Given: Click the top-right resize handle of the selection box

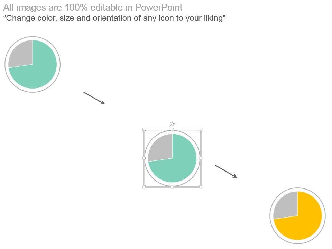Looking at the screenshot, I should pos(201,130).
